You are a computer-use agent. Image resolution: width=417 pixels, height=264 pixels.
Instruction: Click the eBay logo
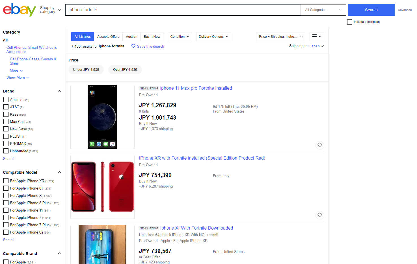coord(20,10)
